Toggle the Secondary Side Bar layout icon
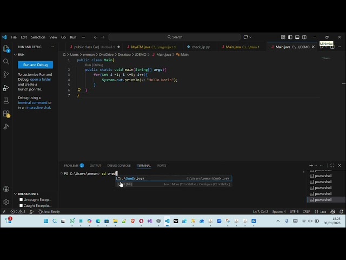Image resolution: width=346 pixels, height=260 pixels. pos(304,37)
